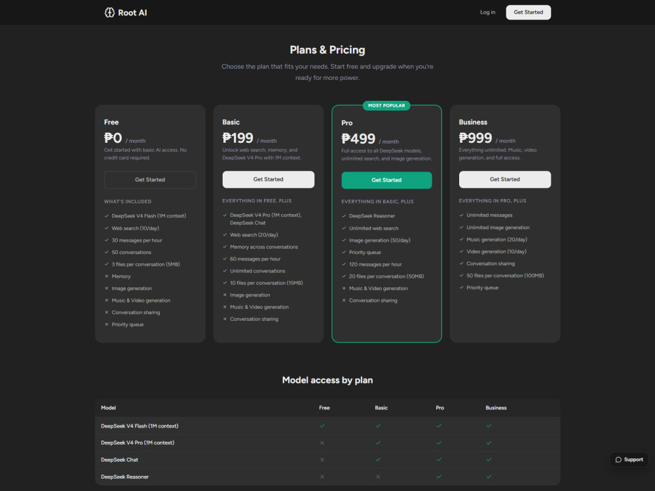Click the Plans & Pricing heading
This screenshot has width=655, height=491.
coord(327,50)
